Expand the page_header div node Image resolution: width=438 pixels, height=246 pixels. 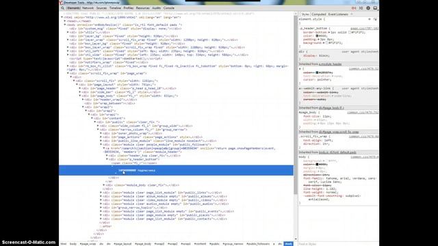80,88
